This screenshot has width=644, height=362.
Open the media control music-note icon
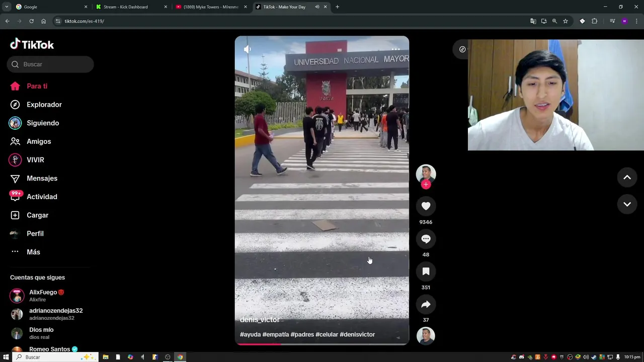point(612,21)
